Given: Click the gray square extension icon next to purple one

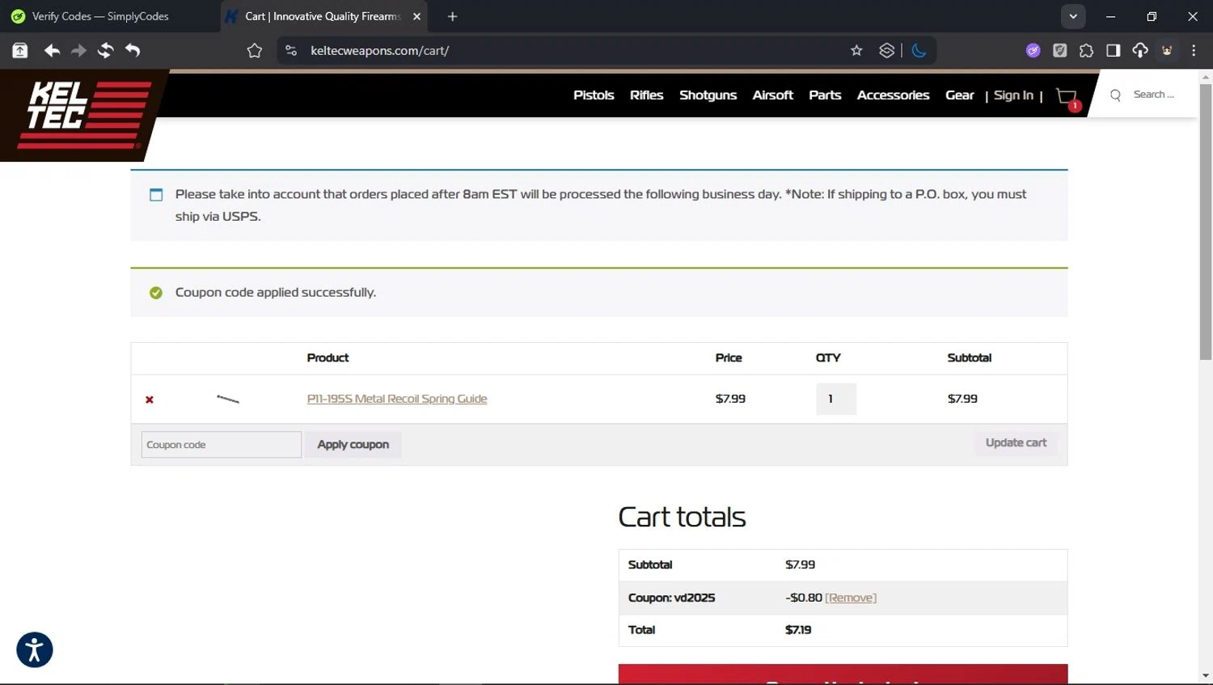Looking at the screenshot, I should pos(1059,50).
